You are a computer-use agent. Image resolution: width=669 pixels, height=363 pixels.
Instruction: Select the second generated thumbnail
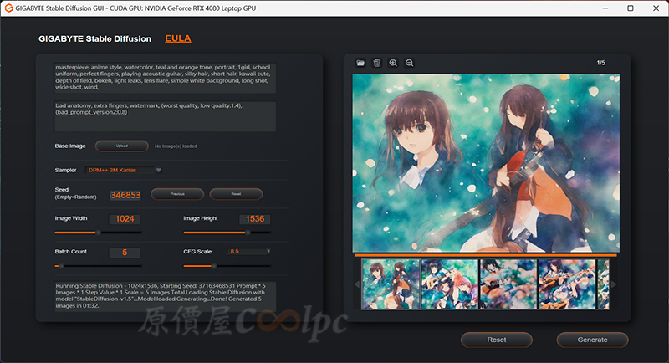450,284
